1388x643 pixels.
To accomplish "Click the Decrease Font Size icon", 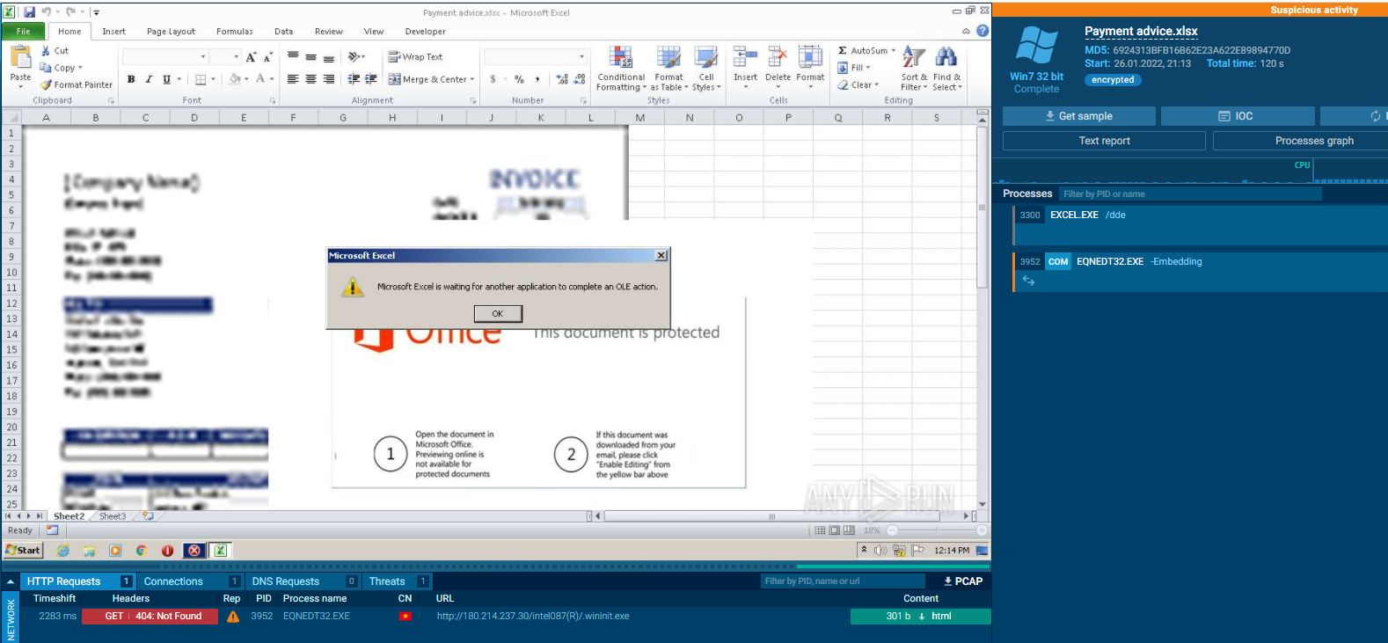I will (267, 57).
